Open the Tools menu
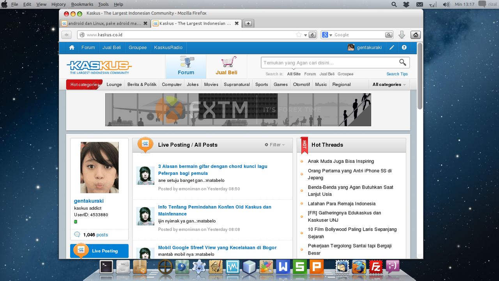The image size is (499, 281). (103, 4)
